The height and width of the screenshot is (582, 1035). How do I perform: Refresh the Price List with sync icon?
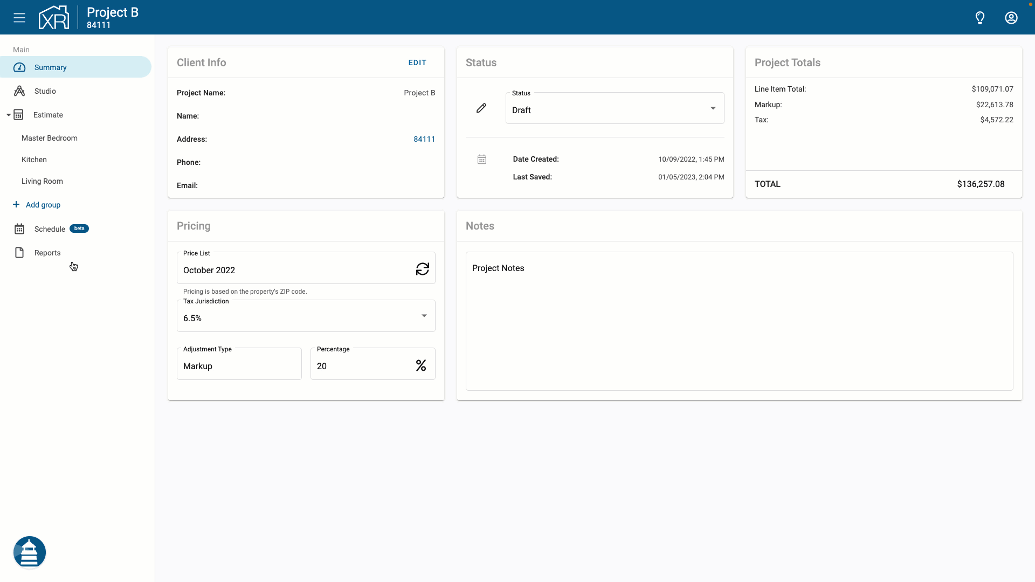[423, 268]
